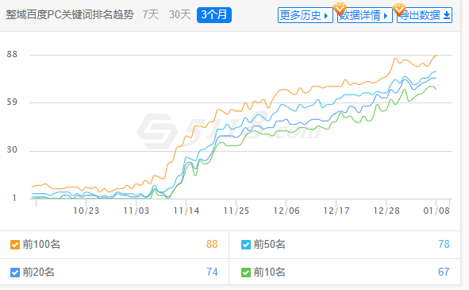The image size is (469, 290).
Task: Click the VIP diamond icon above 数据详情
Action: pos(340,9)
